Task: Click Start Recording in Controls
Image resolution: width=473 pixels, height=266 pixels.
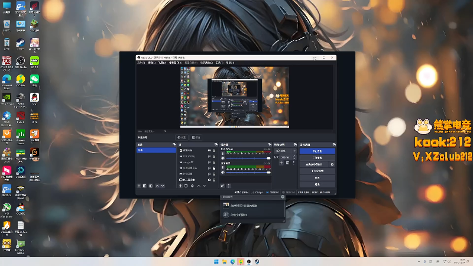Action: [317, 158]
